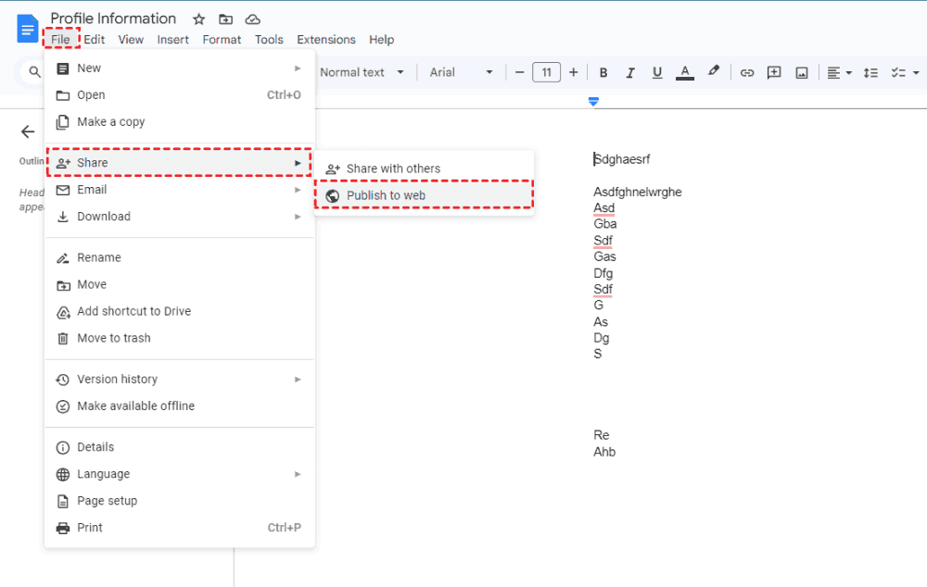927x587 pixels.
Task: Apply Underline formatting from toolbar
Action: pyautogui.click(x=657, y=72)
